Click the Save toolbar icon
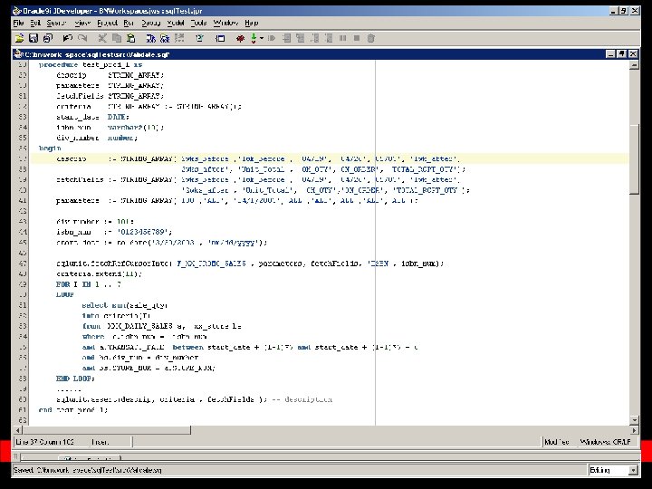Screen dimensions: 652x489 34,38
